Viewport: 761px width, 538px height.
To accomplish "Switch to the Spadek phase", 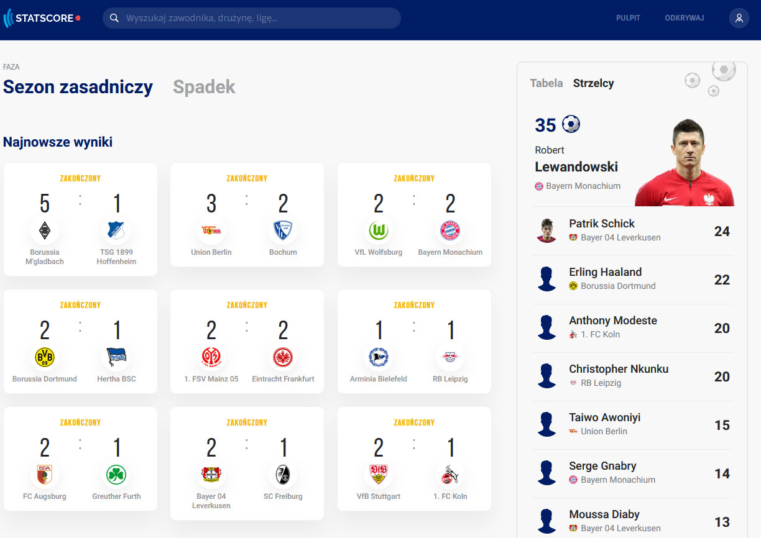I will click(x=204, y=87).
